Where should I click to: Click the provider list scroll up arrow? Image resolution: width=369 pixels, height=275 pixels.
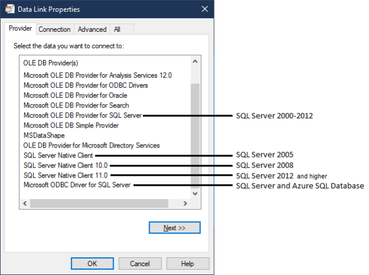click(195, 61)
